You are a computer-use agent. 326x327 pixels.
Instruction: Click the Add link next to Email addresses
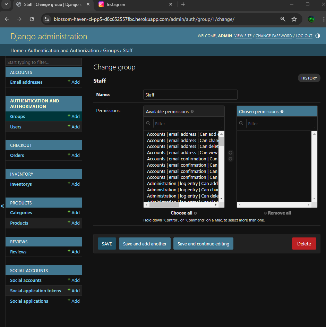click(x=74, y=82)
